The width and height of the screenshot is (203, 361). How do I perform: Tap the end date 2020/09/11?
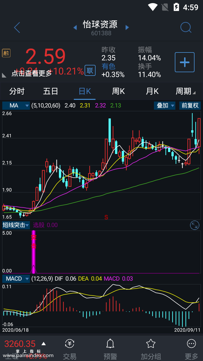[187, 330]
